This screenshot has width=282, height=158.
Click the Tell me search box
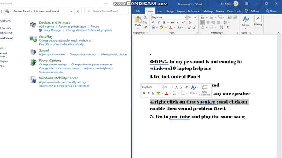click(x=252, y=11)
